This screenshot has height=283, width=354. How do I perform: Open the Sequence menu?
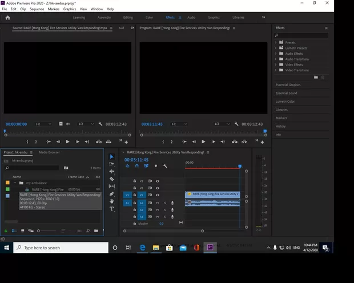click(37, 9)
